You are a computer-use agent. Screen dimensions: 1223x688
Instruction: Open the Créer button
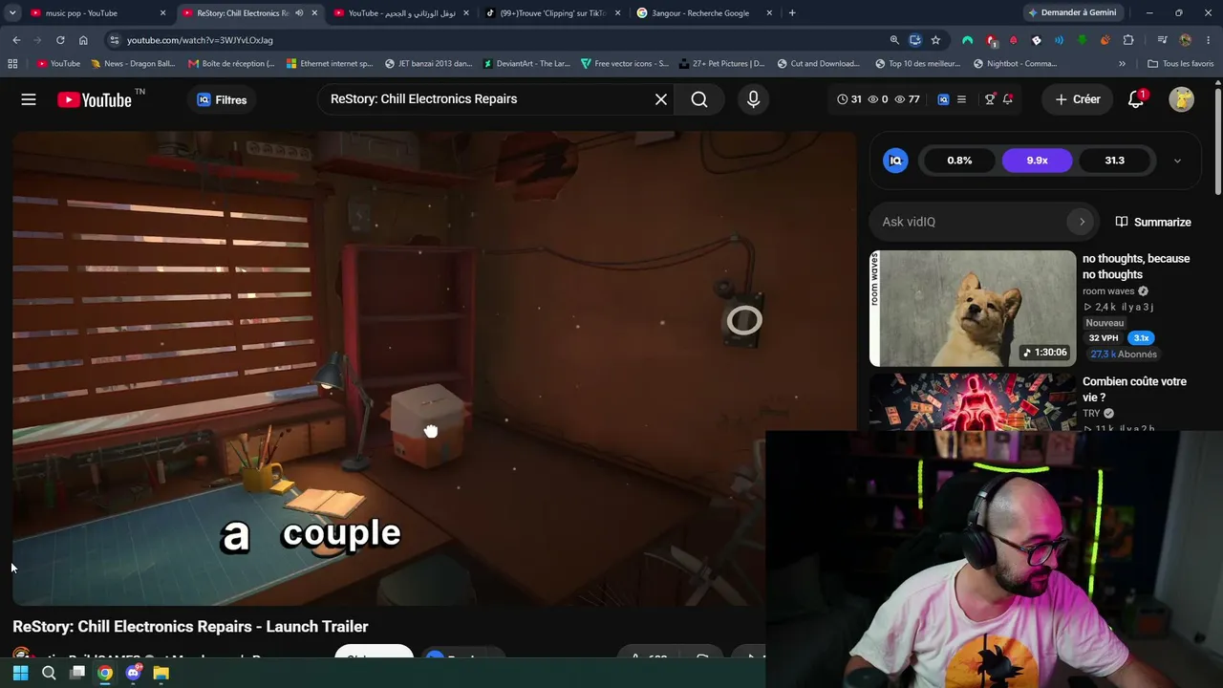click(x=1078, y=99)
